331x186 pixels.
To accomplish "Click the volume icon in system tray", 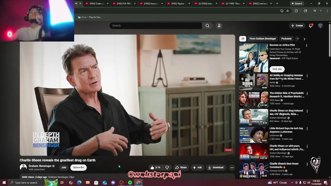I will [x=309, y=183].
